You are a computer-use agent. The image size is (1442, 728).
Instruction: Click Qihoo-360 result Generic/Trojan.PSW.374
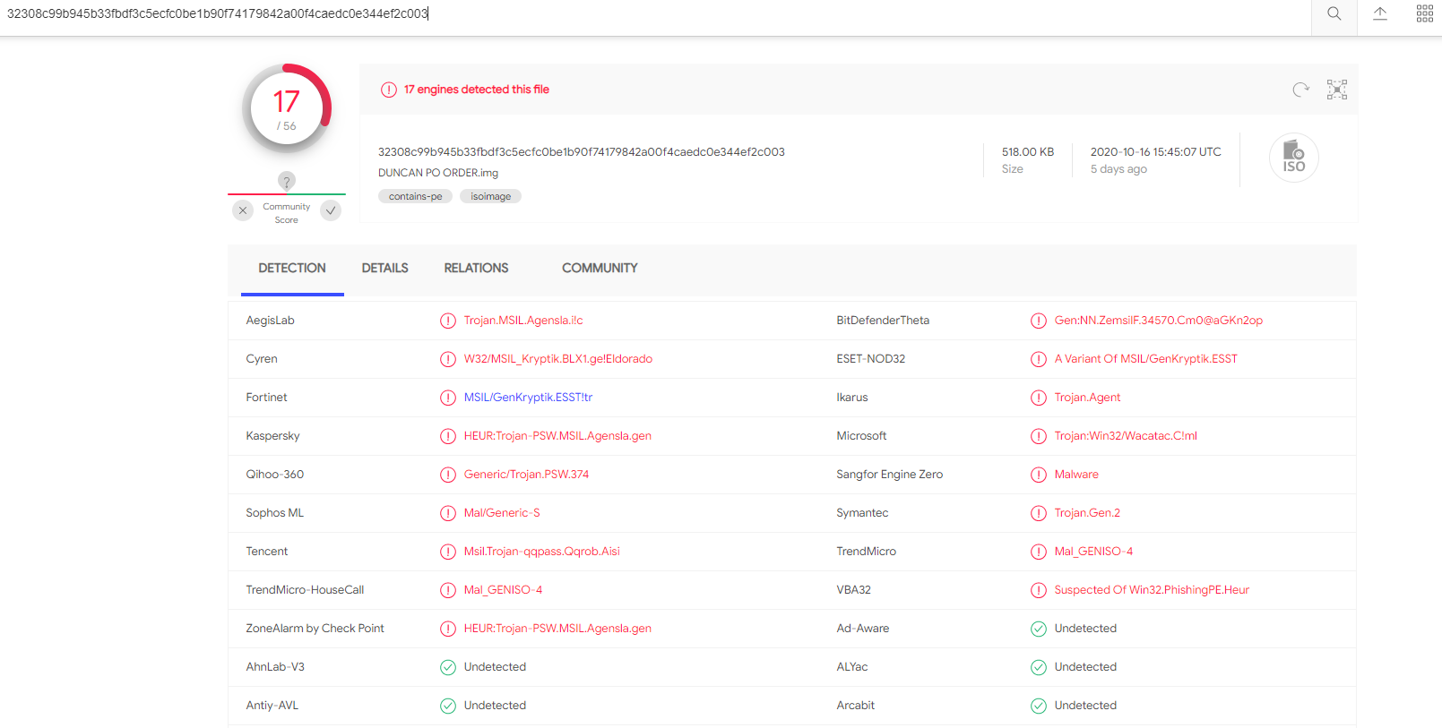[x=526, y=475]
